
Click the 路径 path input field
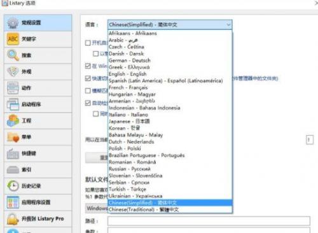(x=209, y=221)
